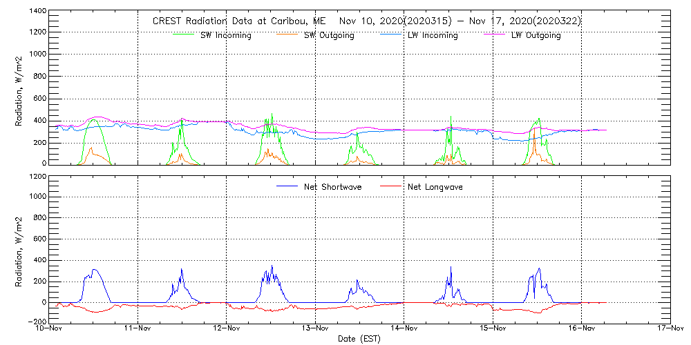Select the LW Outgoing legend label
The width and height of the screenshot is (691, 345).
pos(536,35)
